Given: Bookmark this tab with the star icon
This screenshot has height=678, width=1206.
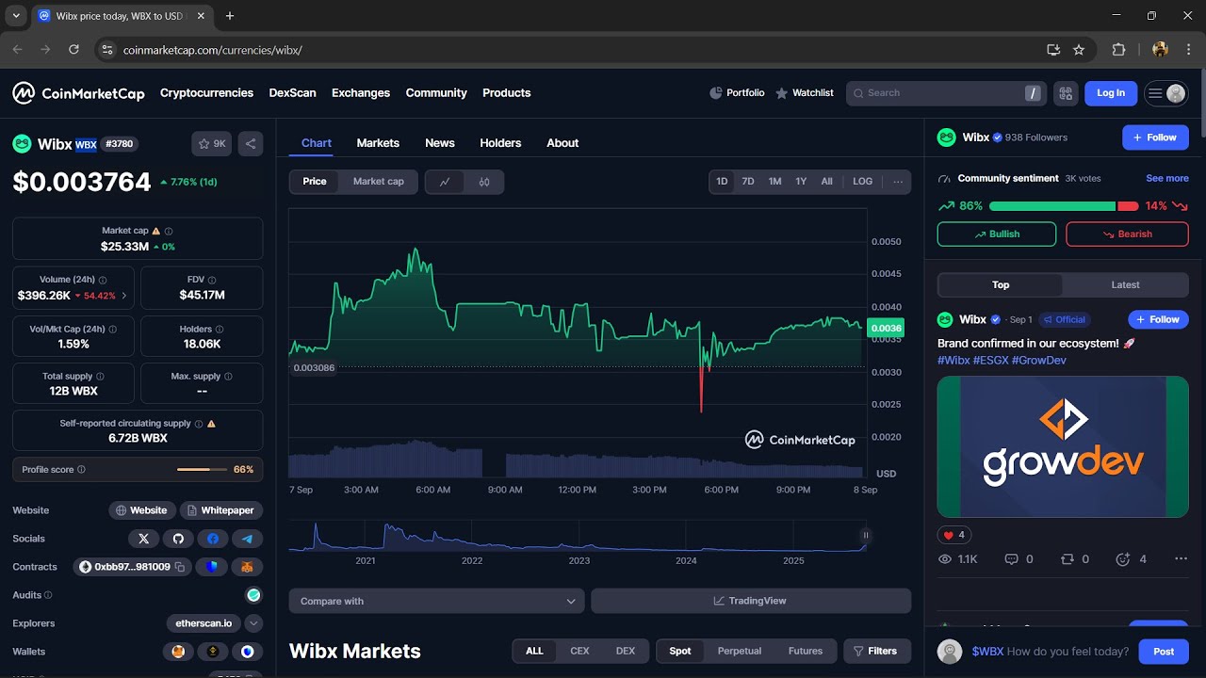Looking at the screenshot, I should point(1079,50).
